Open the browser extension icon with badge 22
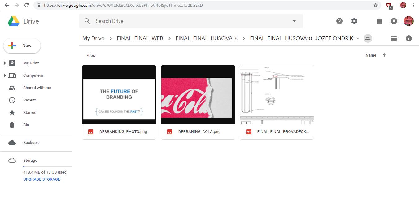419x198 pixels. [x=389, y=6]
